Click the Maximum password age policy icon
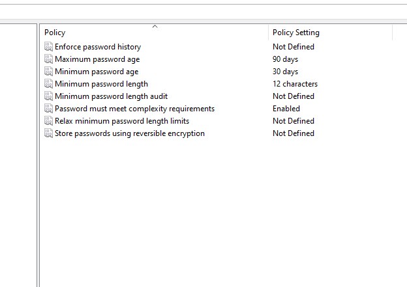The width and height of the screenshot is (407, 287). click(48, 59)
